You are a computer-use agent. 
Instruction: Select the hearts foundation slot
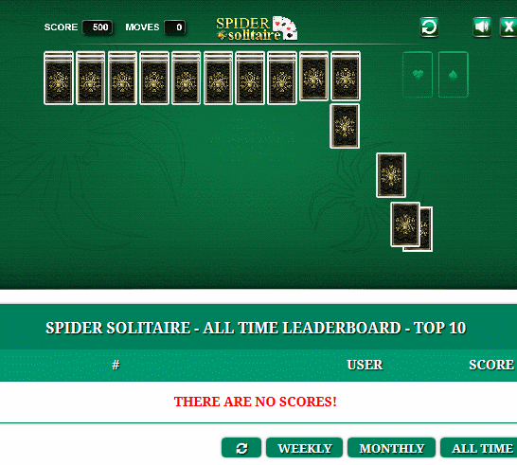coord(418,75)
